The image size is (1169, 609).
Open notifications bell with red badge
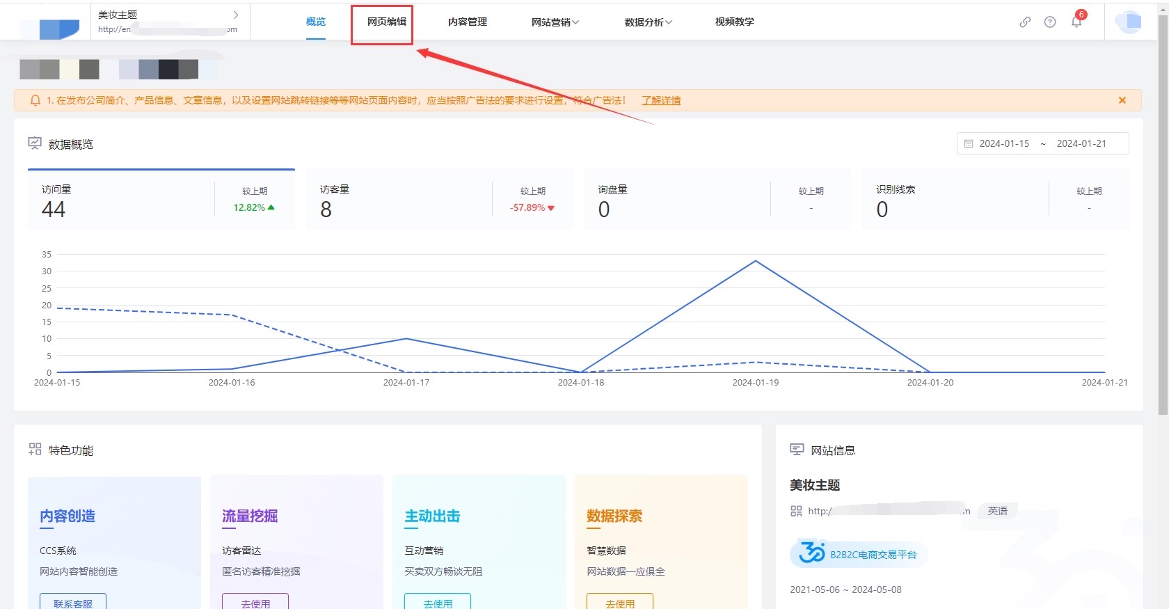pyautogui.click(x=1076, y=22)
